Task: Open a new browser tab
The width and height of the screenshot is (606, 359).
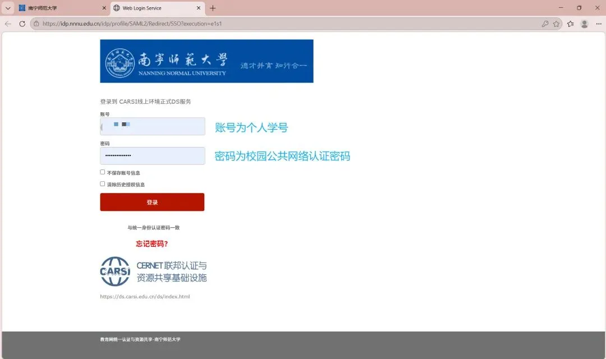Action: tap(213, 8)
